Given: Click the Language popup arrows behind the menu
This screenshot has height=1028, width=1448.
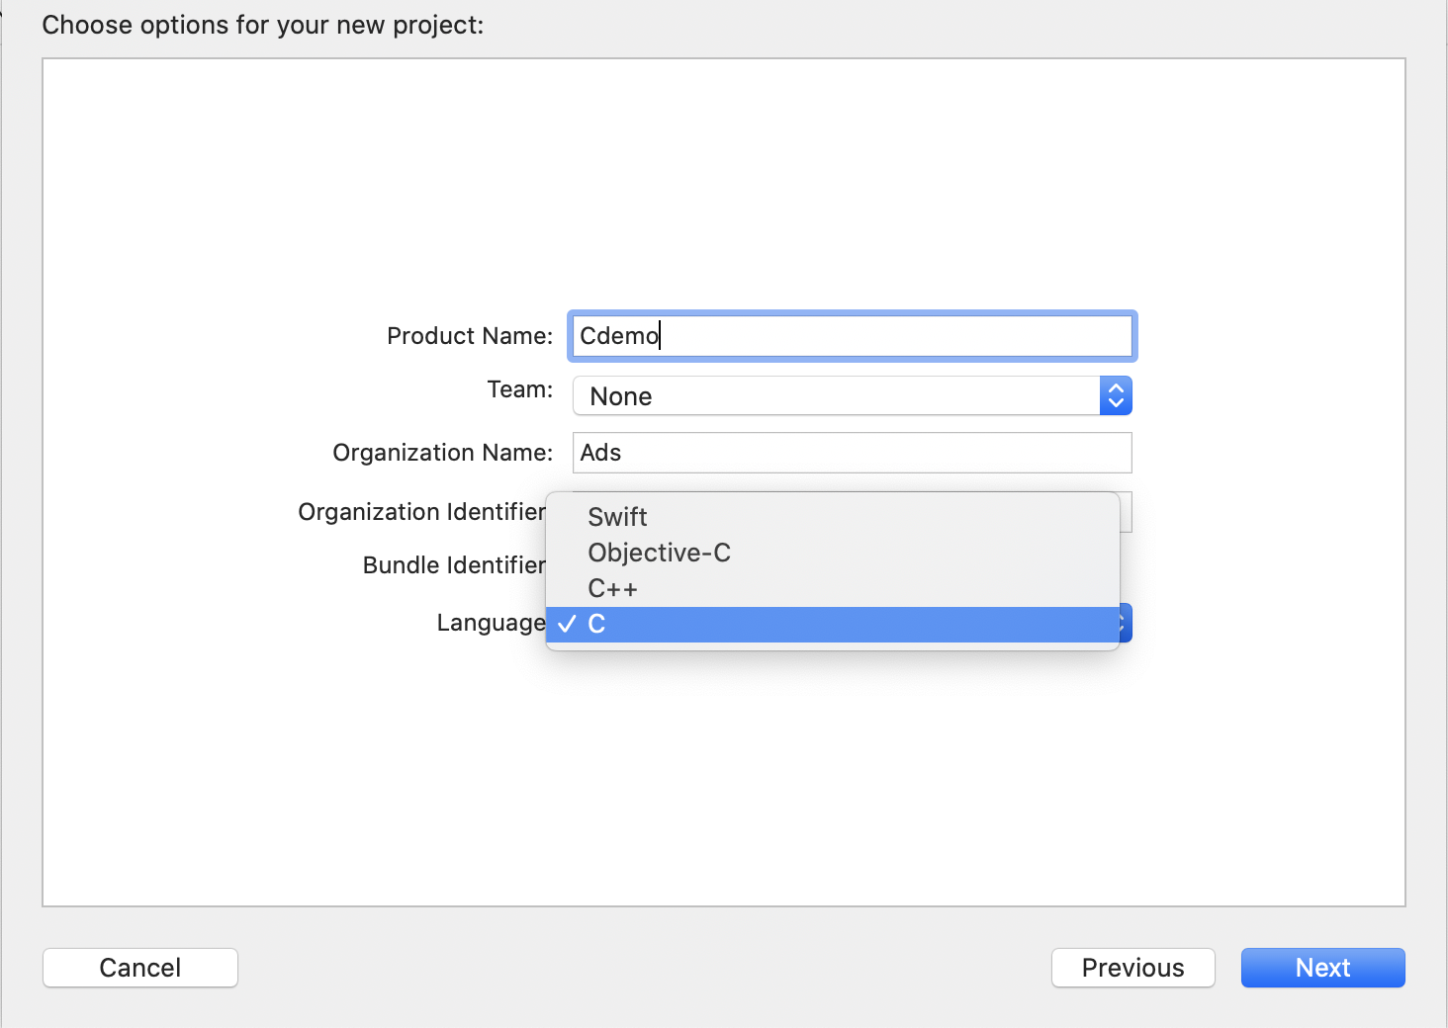Looking at the screenshot, I should 1126,623.
